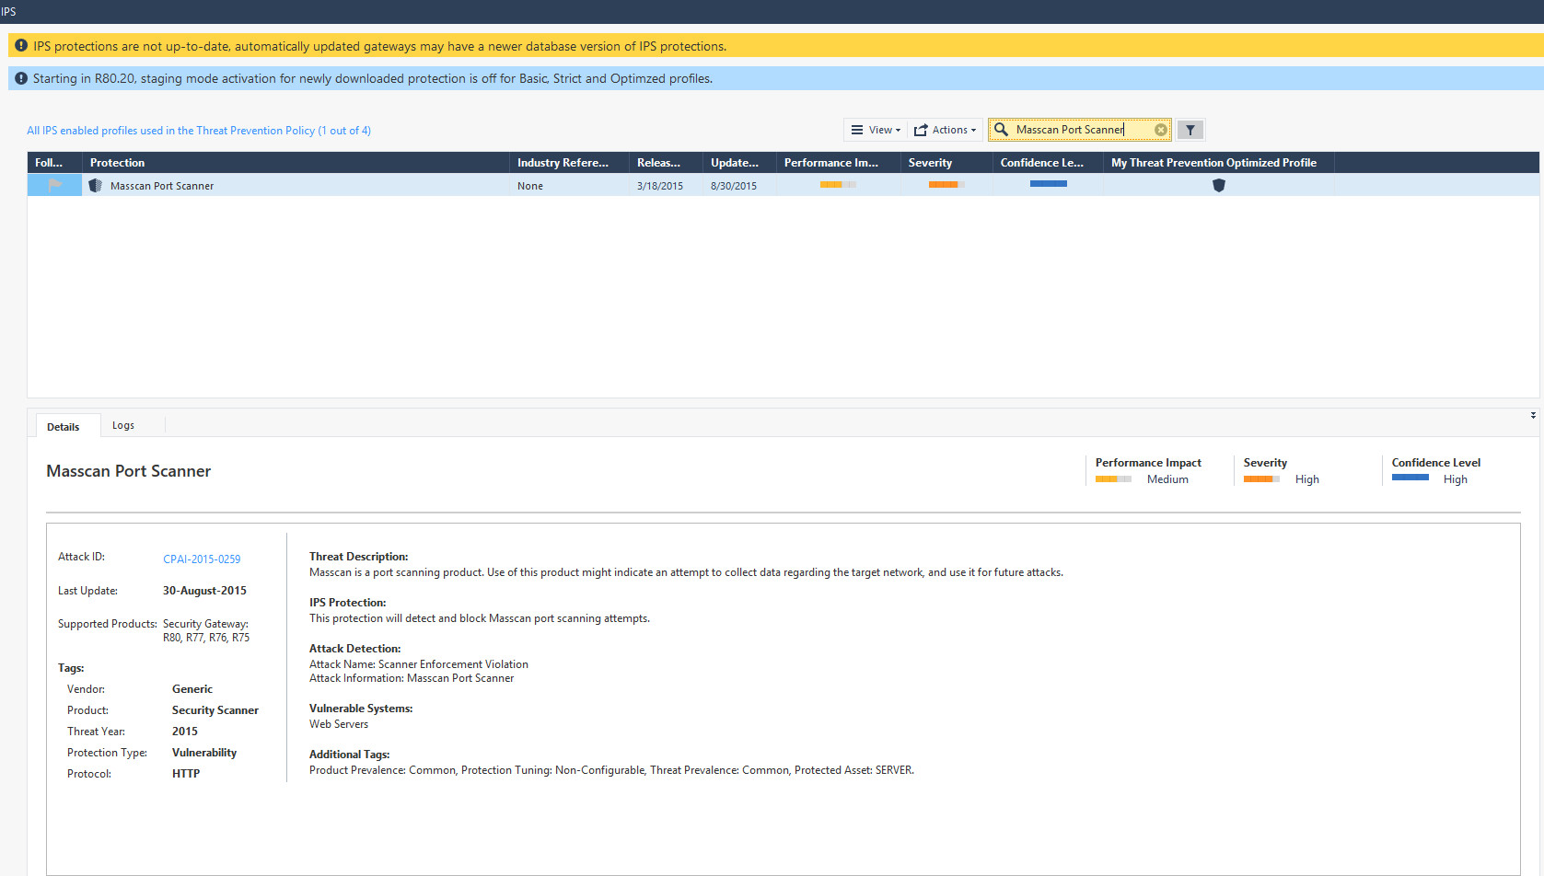Click the info icon in the blue banner

coord(21,78)
